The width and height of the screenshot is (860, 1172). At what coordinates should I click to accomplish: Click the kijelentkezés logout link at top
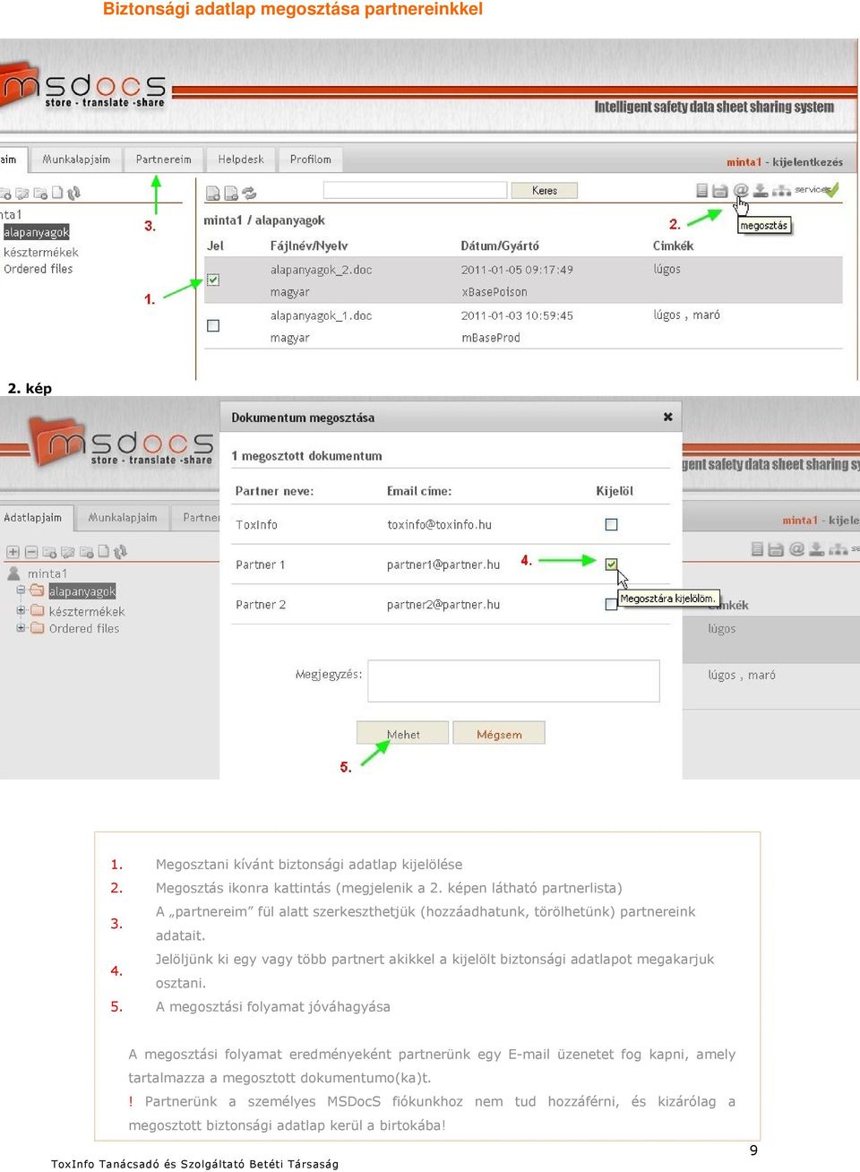click(x=807, y=162)
